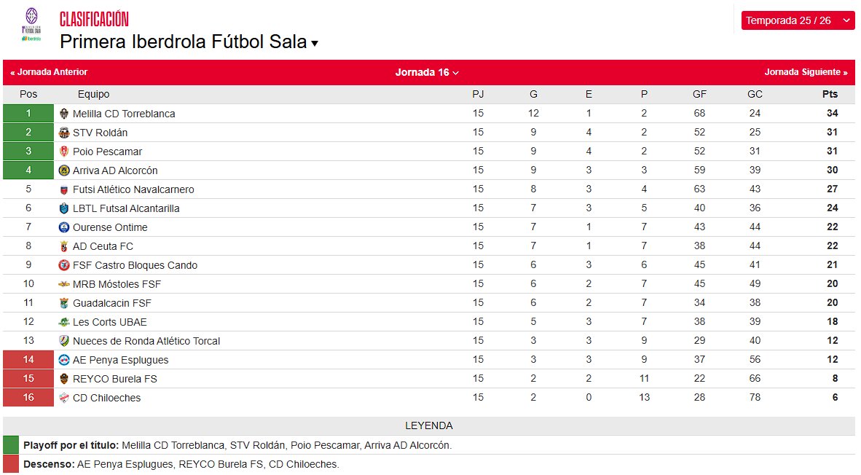This screenshot has height=475, width=861.
Task: Open the Temporada 25/26 season selector
Action: point(797,20)
